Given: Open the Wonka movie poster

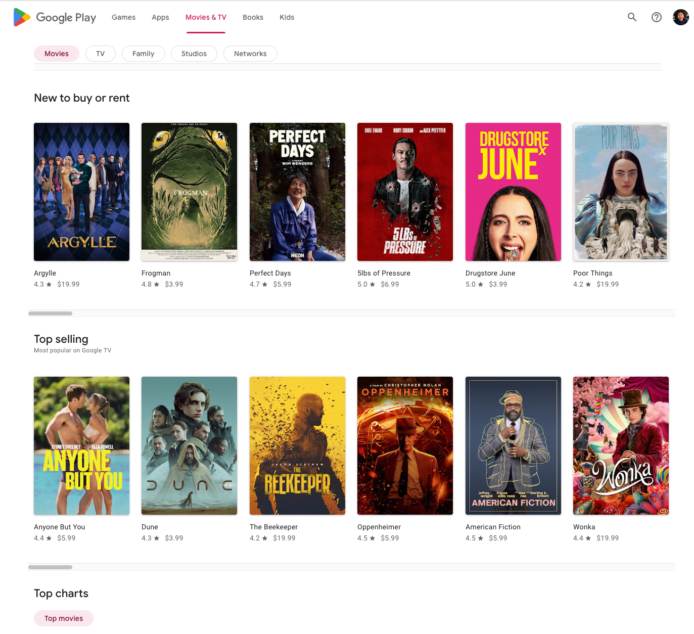Looking at the screenshot, I should click(x=621, y=445).
